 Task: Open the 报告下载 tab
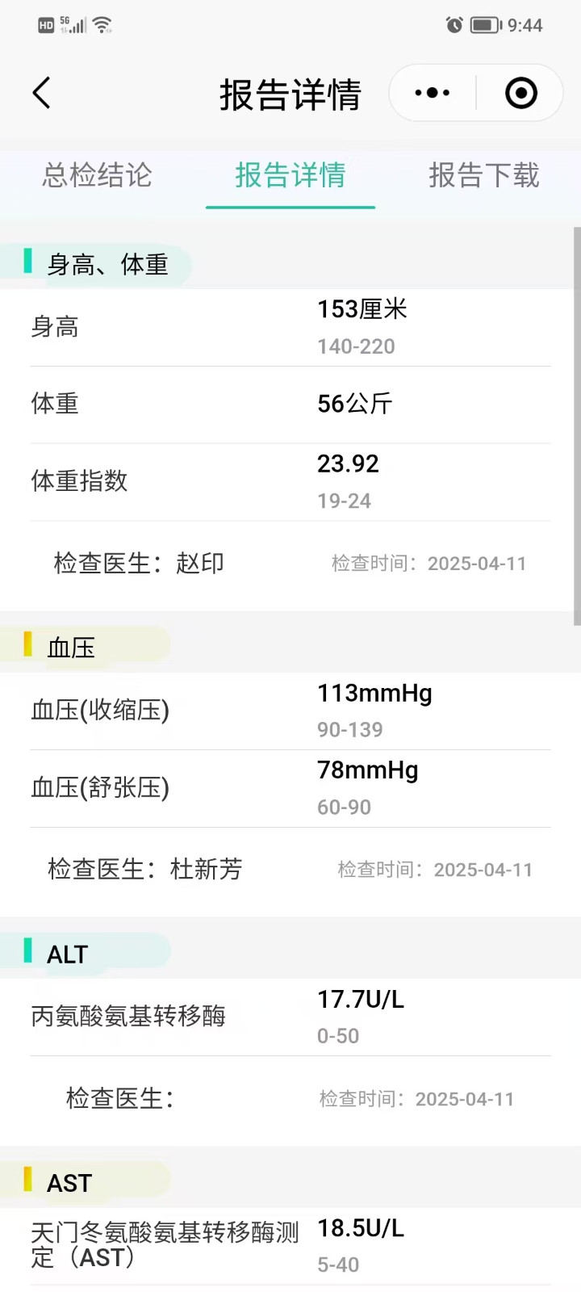pos(483,175)
